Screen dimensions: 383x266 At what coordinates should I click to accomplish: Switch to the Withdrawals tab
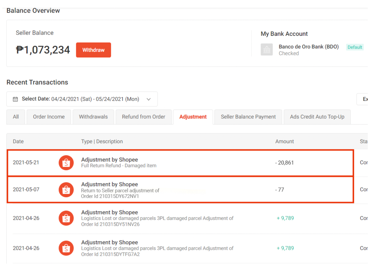tap(93, 117)
